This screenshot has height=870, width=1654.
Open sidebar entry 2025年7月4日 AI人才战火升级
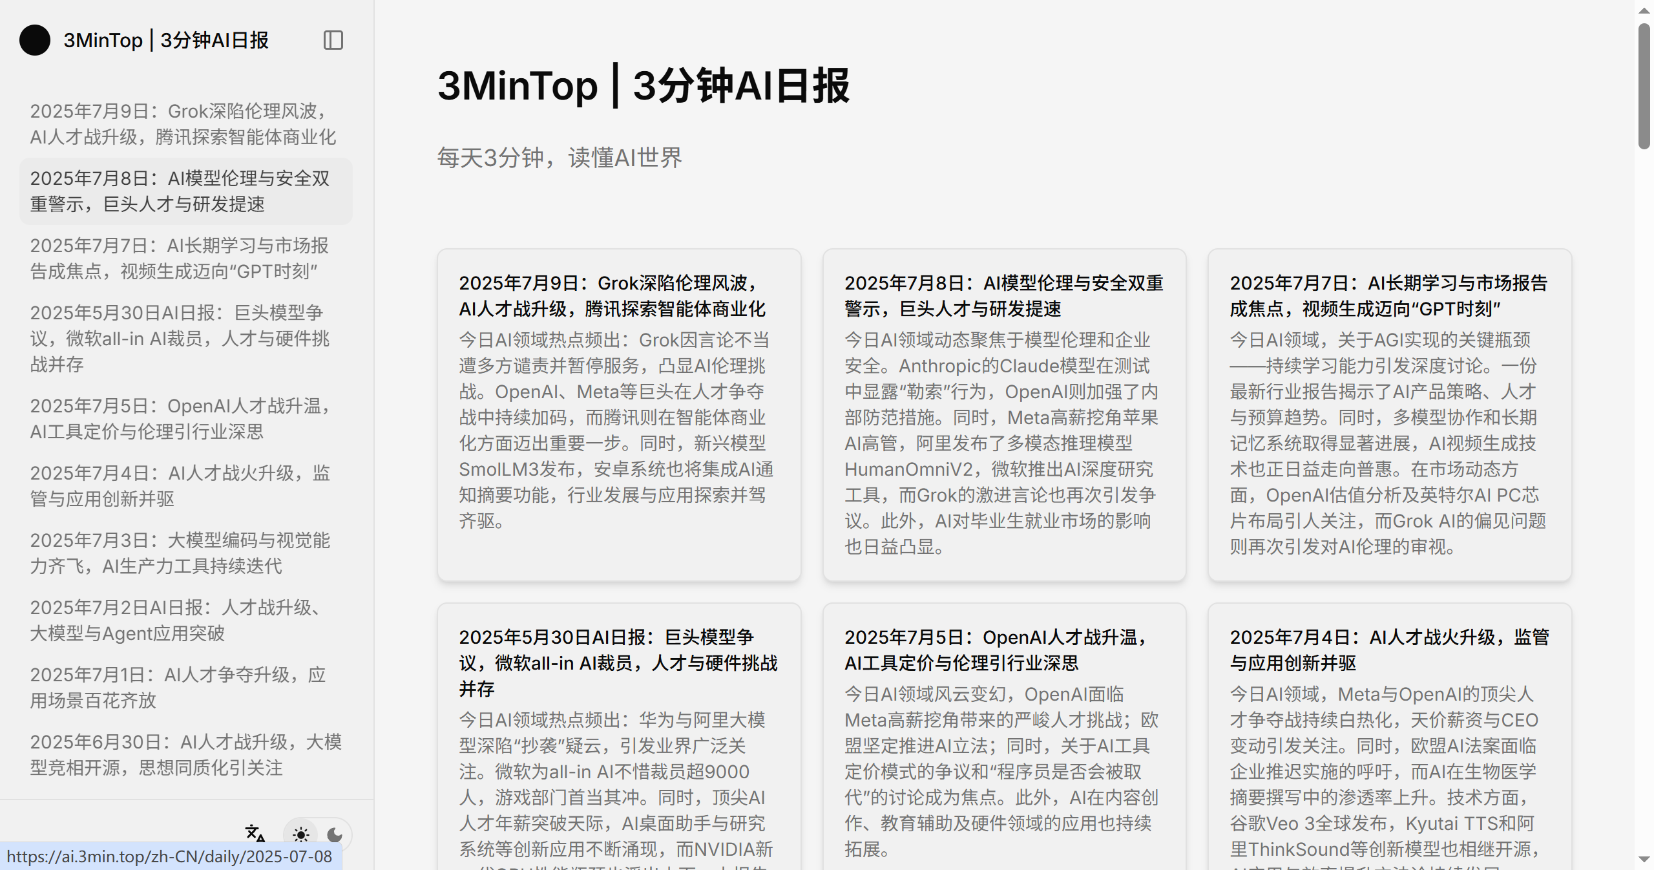(x=186, y=486)
